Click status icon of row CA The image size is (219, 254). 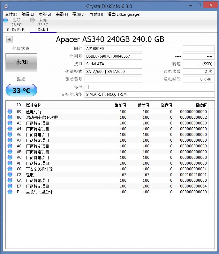10,180
